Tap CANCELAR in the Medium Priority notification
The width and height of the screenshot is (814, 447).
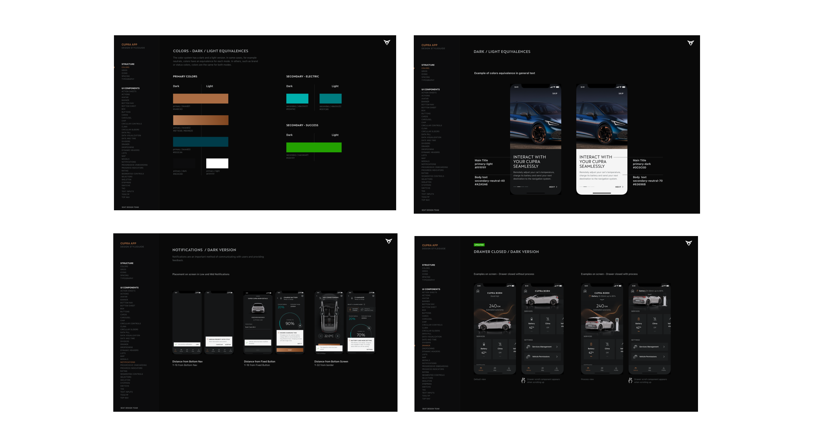[219, 345]
